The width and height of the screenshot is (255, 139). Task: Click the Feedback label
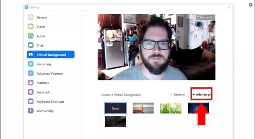pos(43,92)
